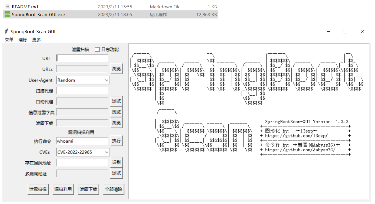Click 浏览 button for 泄露下载

pos(116,123)
